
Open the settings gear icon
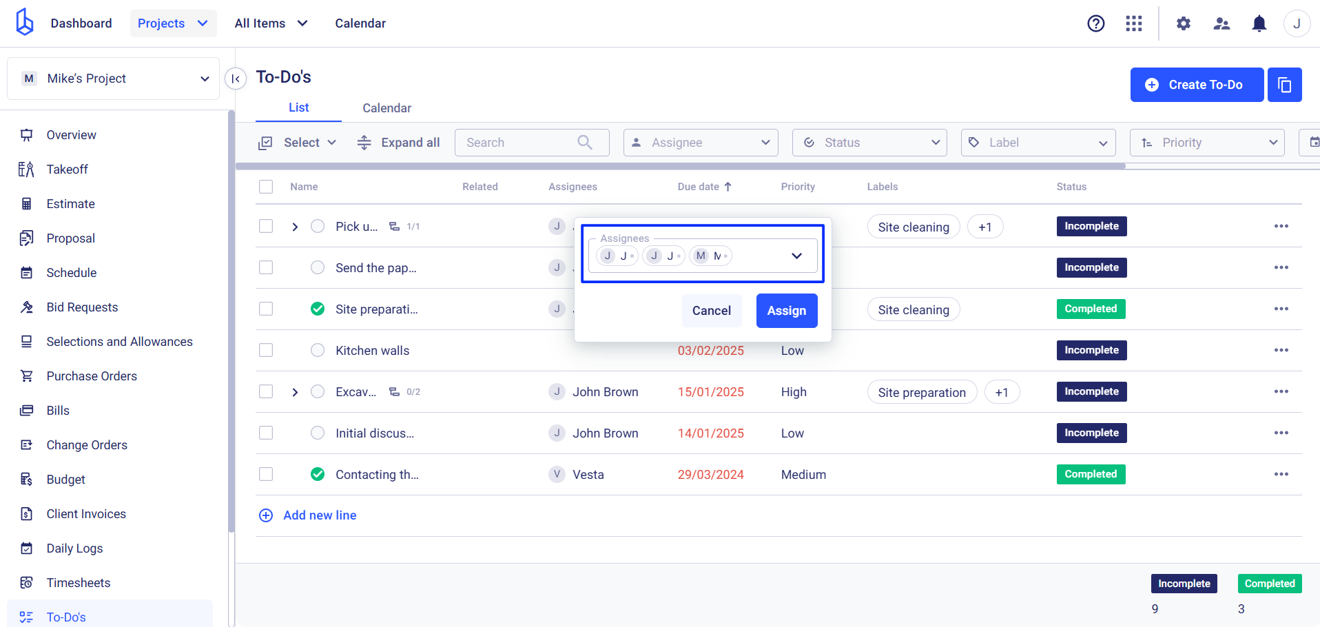point(1183,23)
